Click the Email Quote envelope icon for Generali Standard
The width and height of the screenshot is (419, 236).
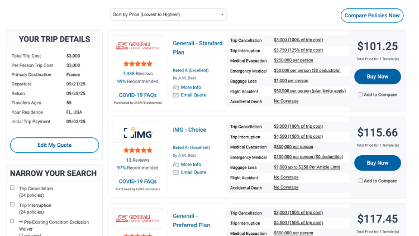pyautogui.click(x=176, y=95)
